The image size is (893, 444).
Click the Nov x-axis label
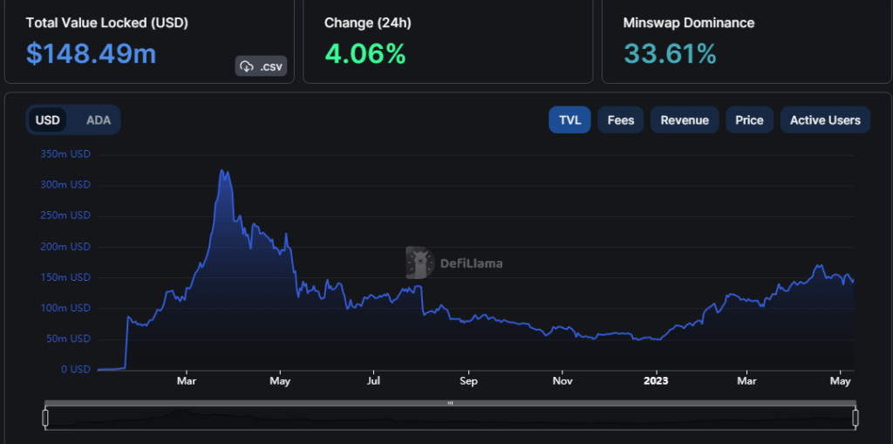click(562, 380)
